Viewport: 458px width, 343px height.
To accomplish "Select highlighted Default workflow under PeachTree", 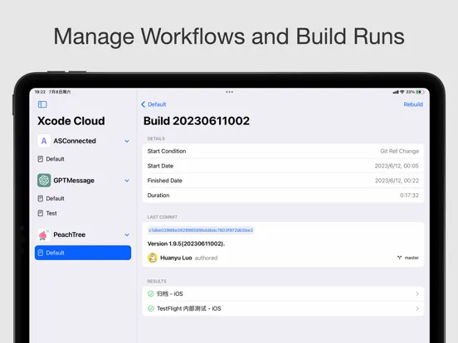I will (83, 253).
